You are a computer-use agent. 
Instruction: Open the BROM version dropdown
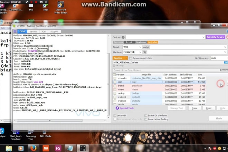point(219,58)
